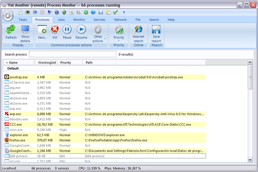Image resolution: width=258 pixels, height=172 pixels.
Task: Click the networked computers toolbar icon
Action: coord(50,12)
